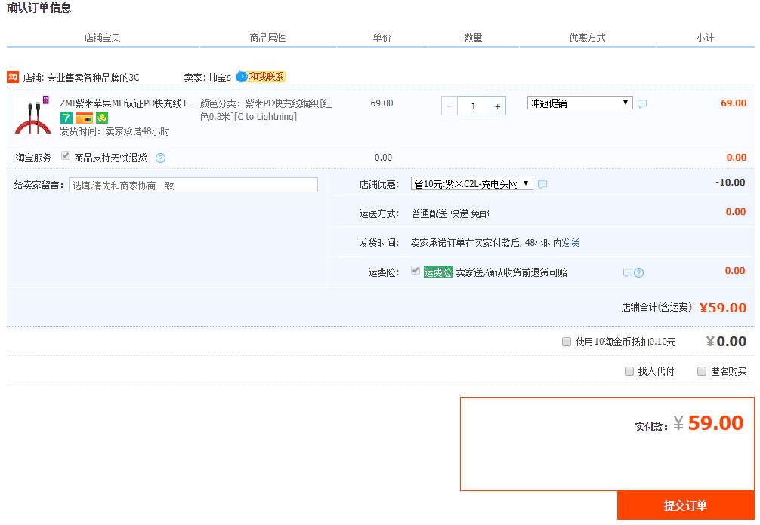
Task: Click the green 运费险 badge
Action: 437,272
